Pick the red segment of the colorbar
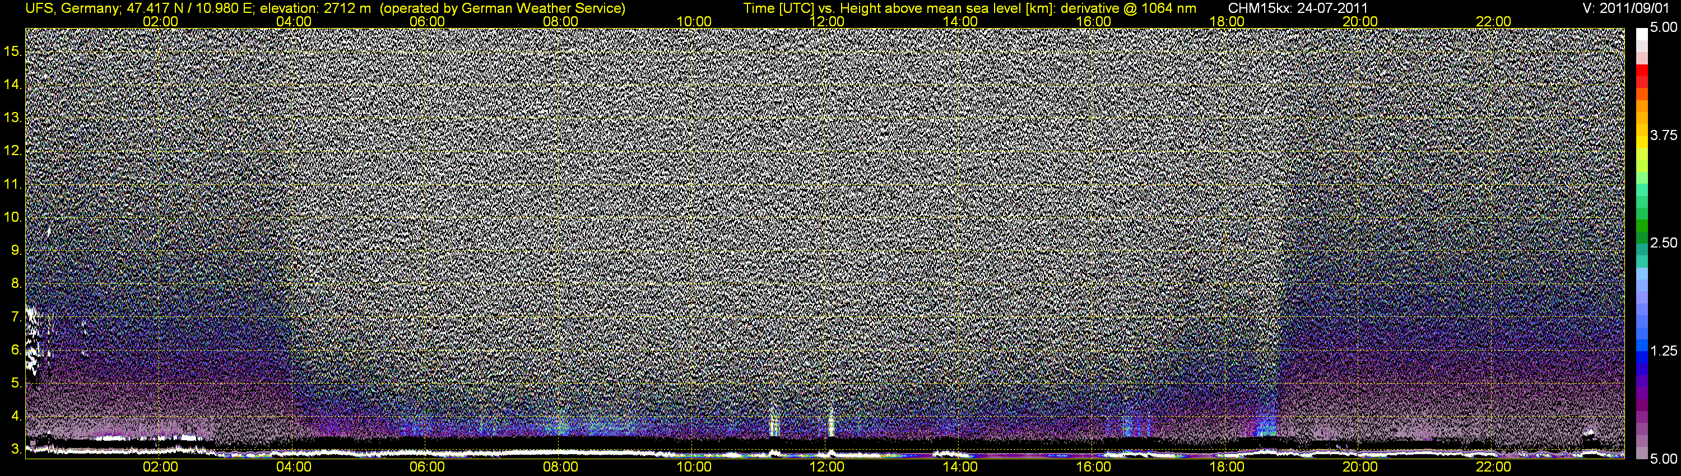The image size is (1681, 476). pos(1641,71)
